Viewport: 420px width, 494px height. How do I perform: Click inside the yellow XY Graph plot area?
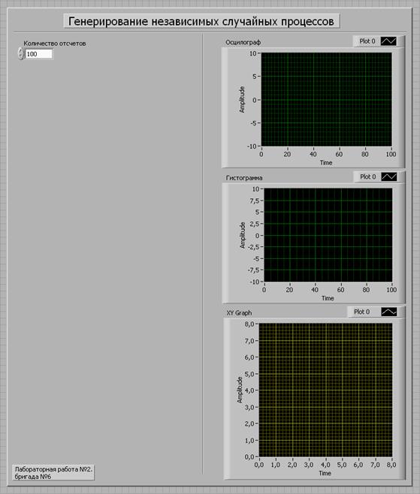(x=325, y=390)
